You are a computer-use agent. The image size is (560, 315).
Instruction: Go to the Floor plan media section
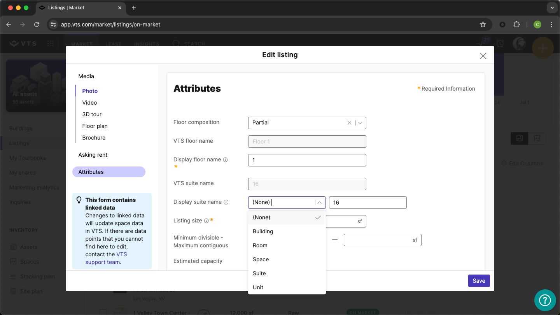coord(95,126)
